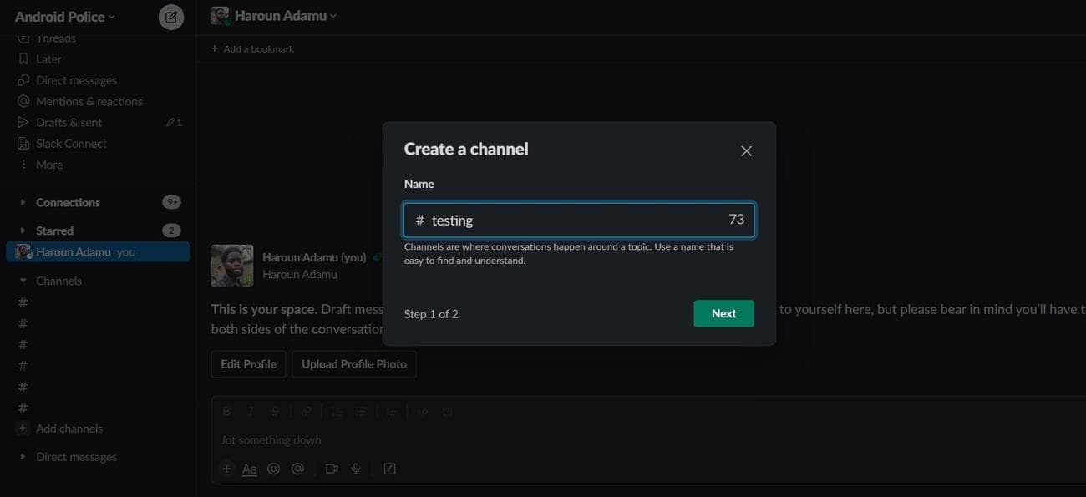Click the emoji icon in composer
Screen dimensions: 1086x497
[273, 469]
